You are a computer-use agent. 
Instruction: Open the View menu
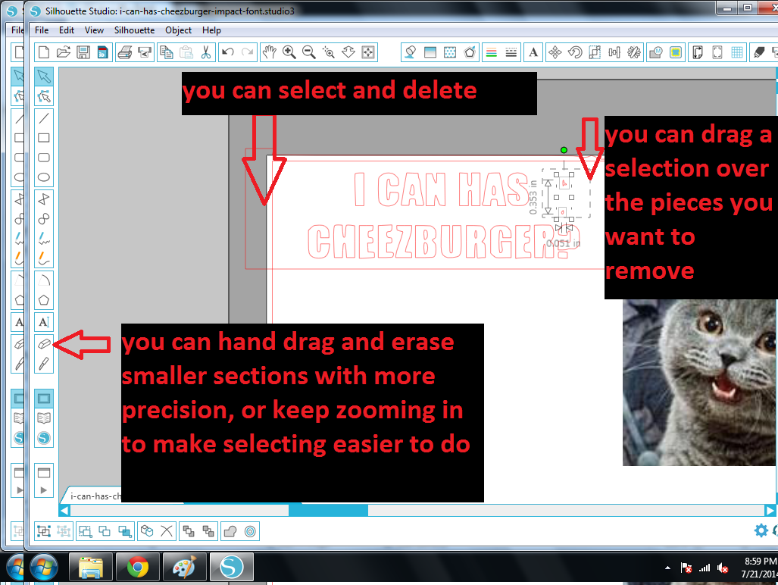(x=94, y=30)
